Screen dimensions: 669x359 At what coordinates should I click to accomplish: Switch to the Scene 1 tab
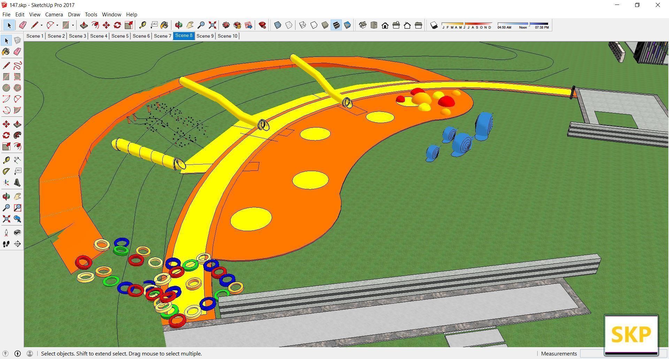[x=35, y=36]
